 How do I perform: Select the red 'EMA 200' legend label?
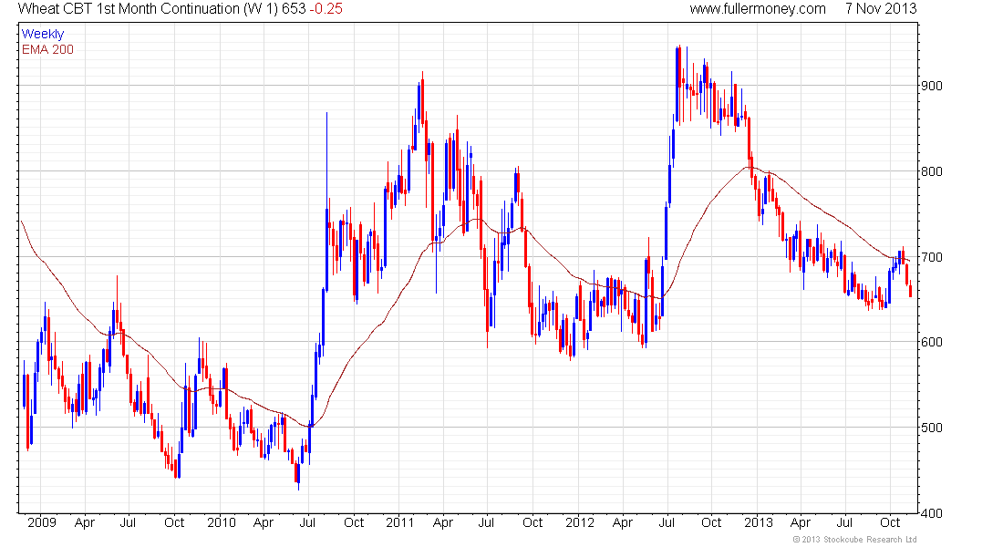48,50
